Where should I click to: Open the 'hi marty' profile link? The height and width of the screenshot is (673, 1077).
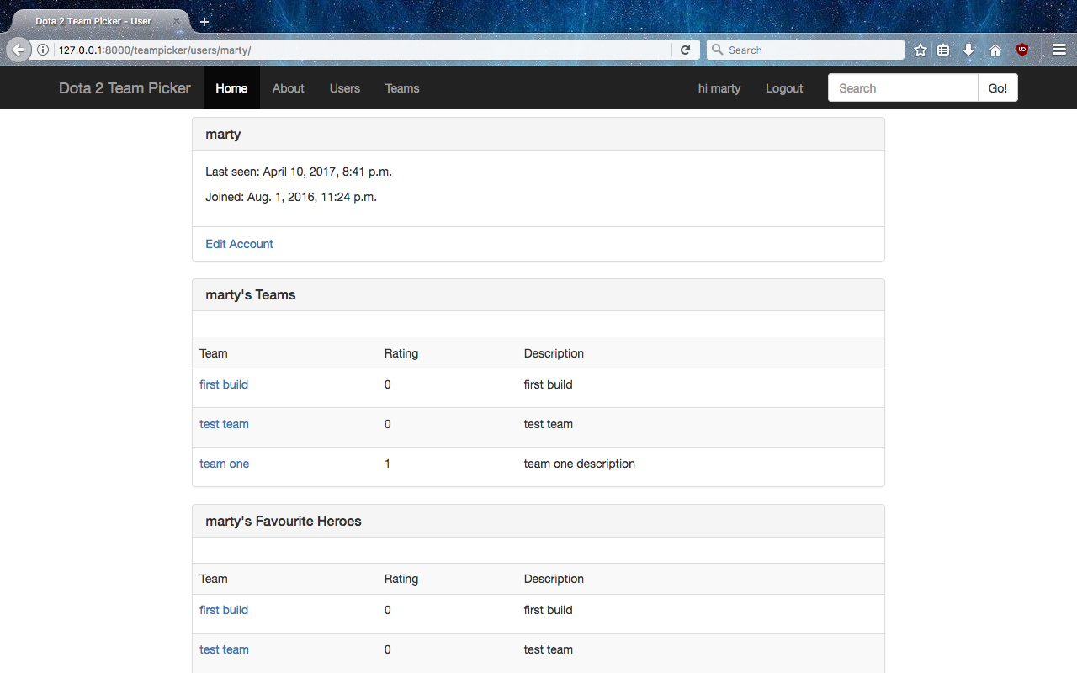point(719,88)
